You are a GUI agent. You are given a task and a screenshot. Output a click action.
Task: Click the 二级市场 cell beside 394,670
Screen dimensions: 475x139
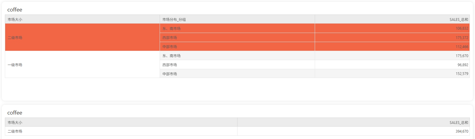15,131
